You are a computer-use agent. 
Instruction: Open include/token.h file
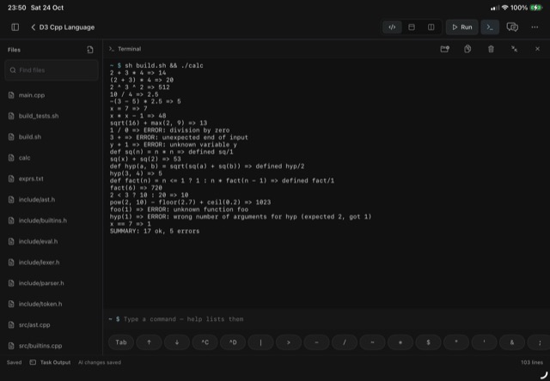pos(52,304)
